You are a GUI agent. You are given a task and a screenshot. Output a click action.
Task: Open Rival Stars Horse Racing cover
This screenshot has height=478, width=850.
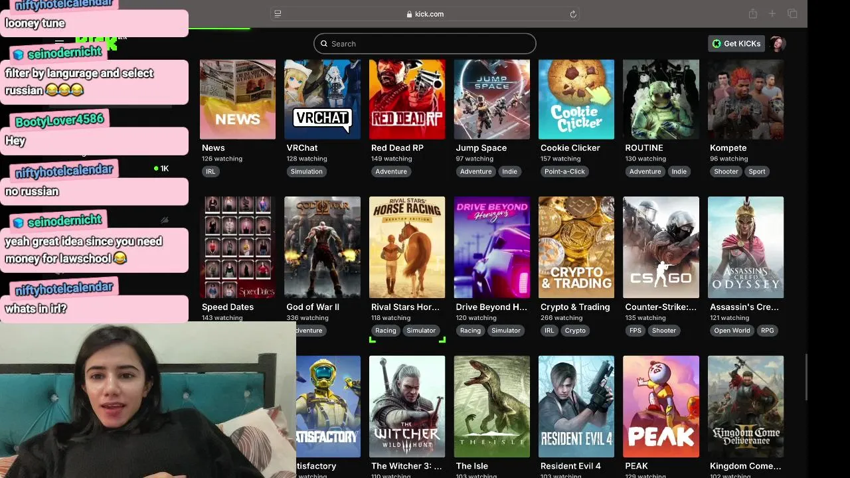[x=407, y=247]
